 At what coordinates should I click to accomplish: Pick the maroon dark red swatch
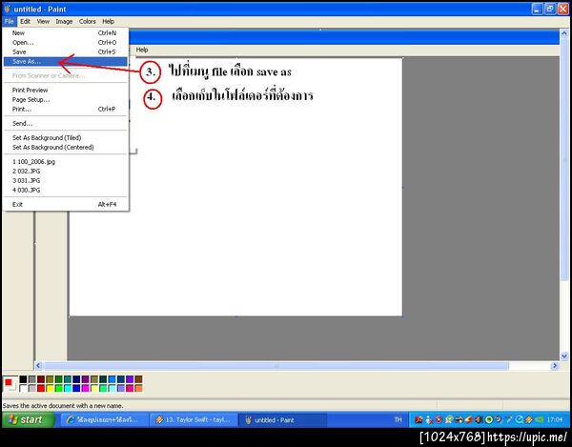(x=41, y=379)
